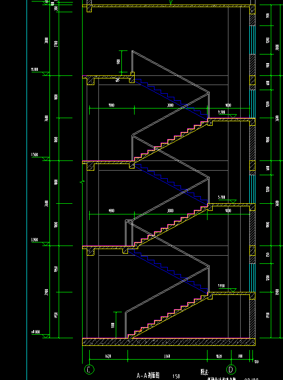Click the elevation triangle marker at 9.300
283x380 pixels.
tap(233, 116)
